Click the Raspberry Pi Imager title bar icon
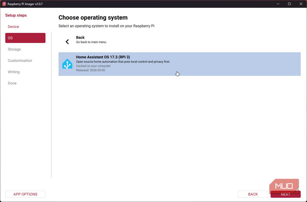Image resolution: width=307 pixels, height=202 pixels. click(x=4, y=4)
